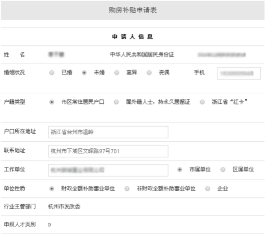Choose 财政全额补助事业单位 unit type
This screenshot has width=272, height=237.
tap(52, 189)
